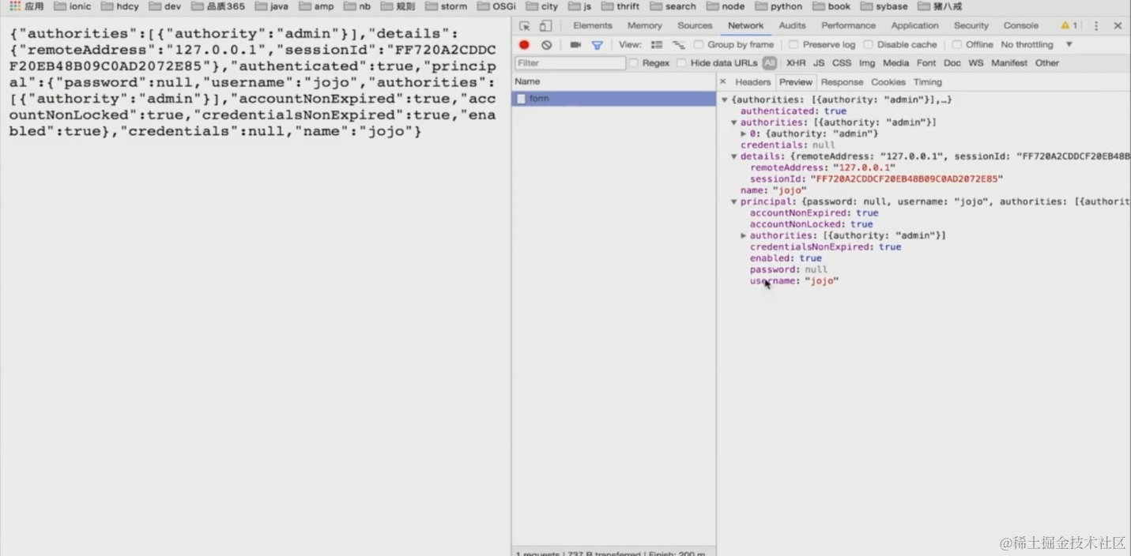Collapse the principal object node
Screen dimensions: 1131x556
pos(734,201)
